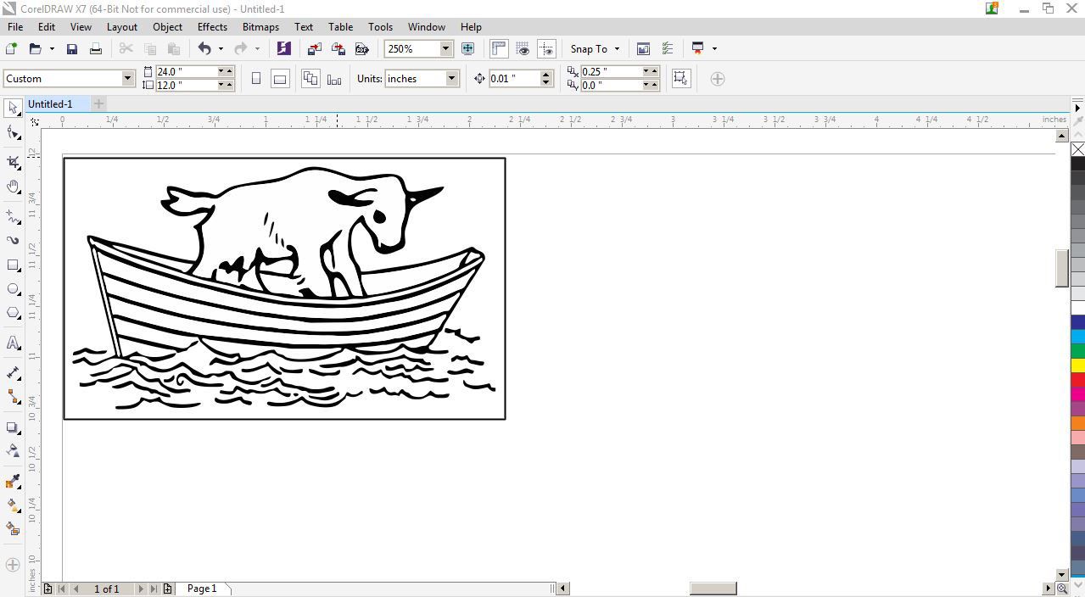This screenshot has width=1085, height=597.
Task: Click the Print icon
Action: pos(96,49)
